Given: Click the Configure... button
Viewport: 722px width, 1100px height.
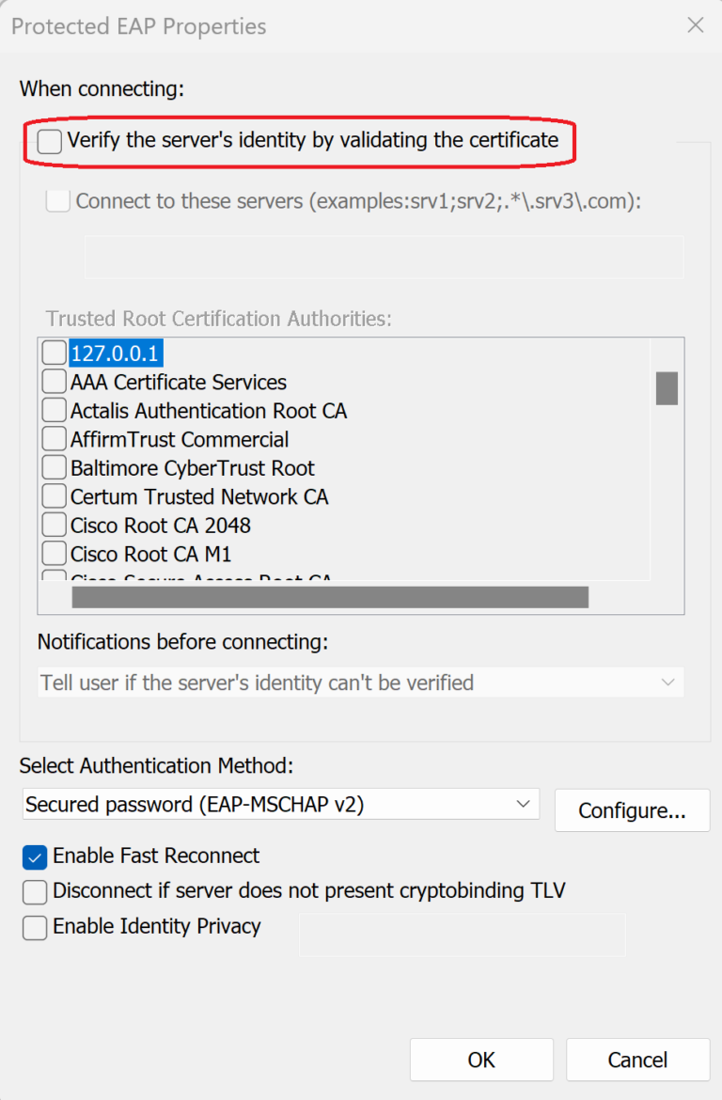Looking at the screenshot, I should click(632, 810).
